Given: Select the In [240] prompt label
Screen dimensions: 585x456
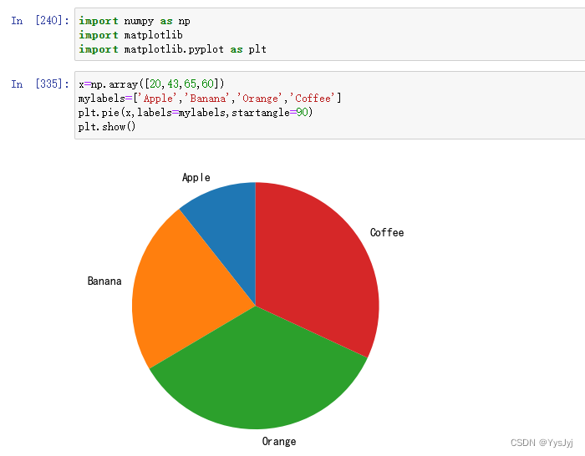Looking at the screenshot, I should [40, 21].
